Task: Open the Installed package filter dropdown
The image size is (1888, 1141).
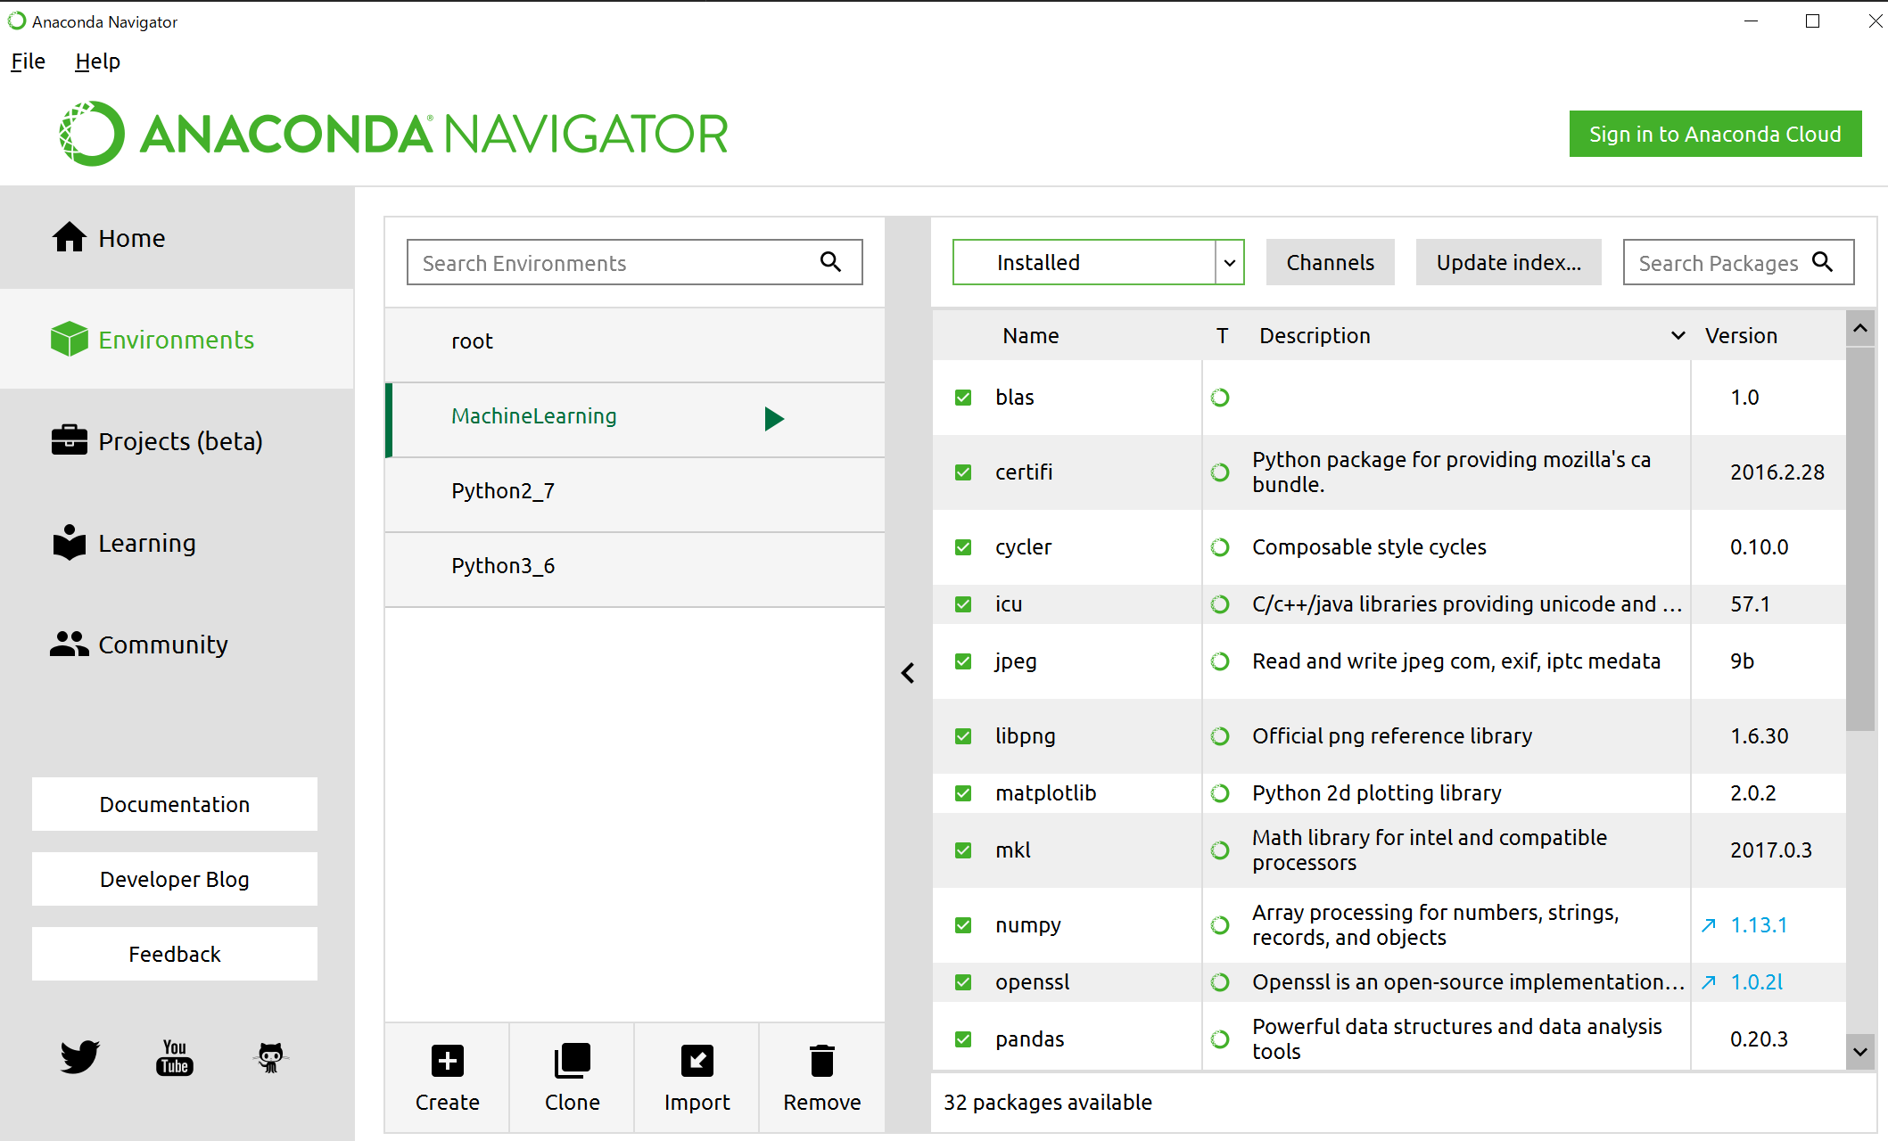Action: coord(1230,263)
